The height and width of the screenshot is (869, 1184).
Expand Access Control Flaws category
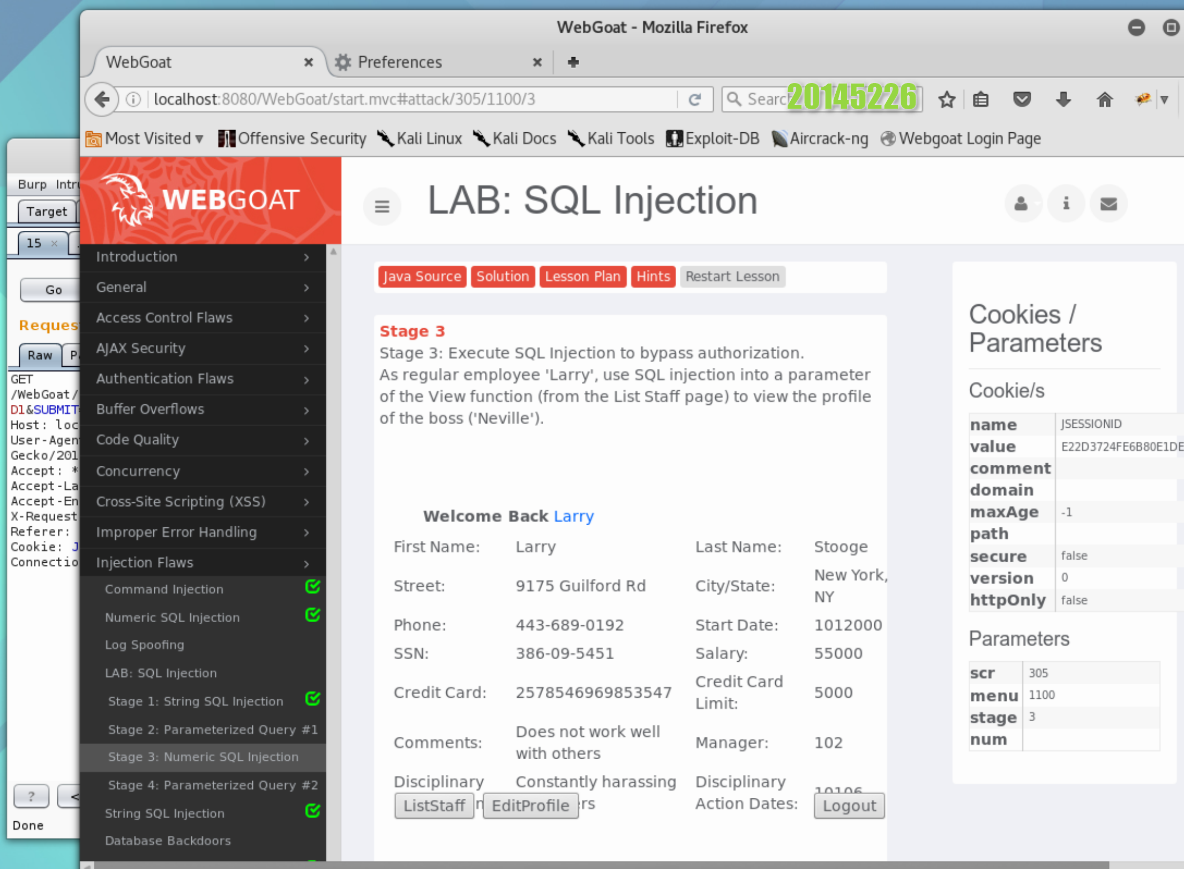[x=203, y=318]
